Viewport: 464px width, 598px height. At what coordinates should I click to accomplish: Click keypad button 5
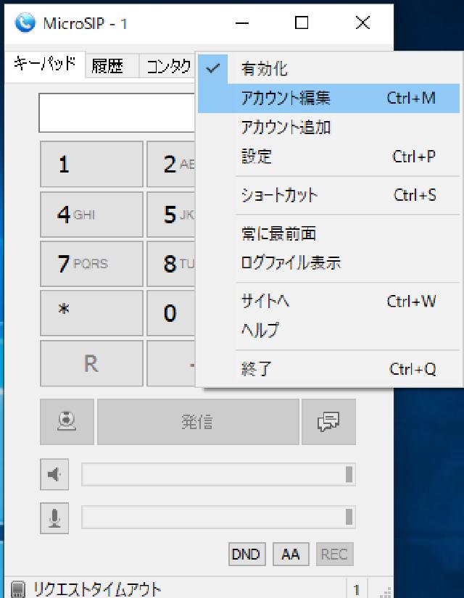click(171, 215)
